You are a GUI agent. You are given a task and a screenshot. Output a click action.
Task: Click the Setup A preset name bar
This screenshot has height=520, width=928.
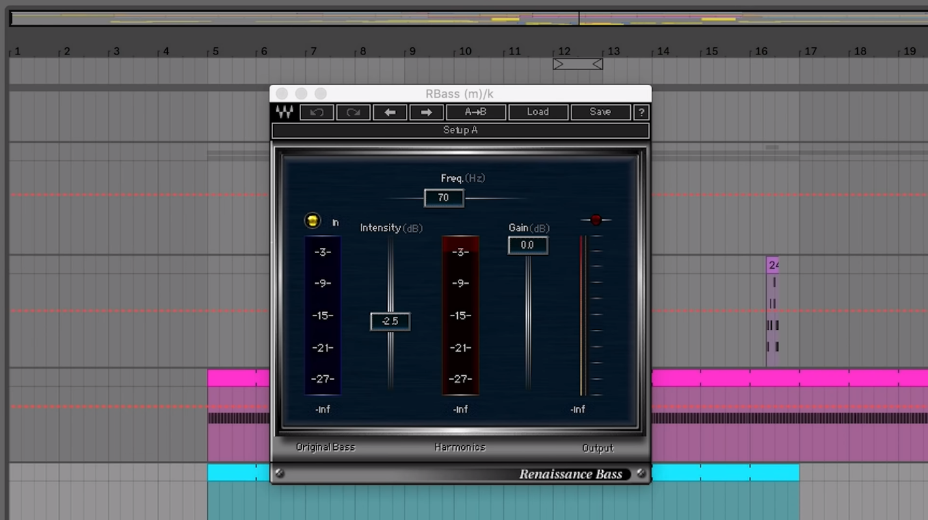point(460,130)
